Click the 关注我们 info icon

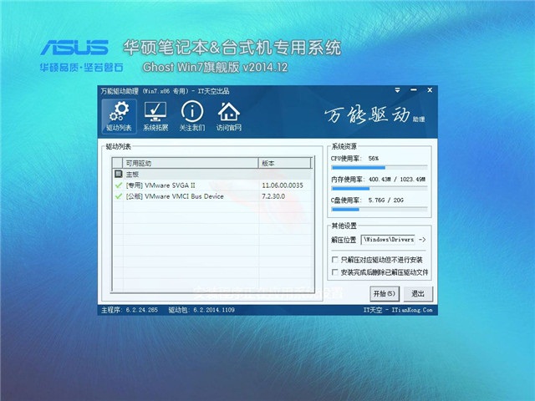click(192, 117)
